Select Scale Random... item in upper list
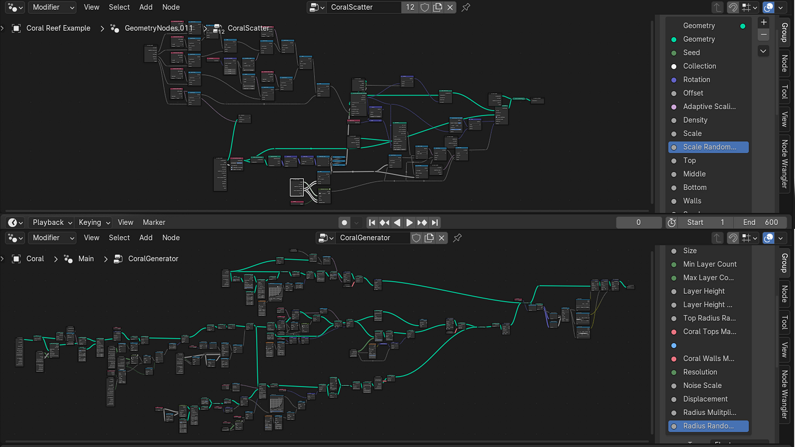Viewport: 795px width, 447px height. point(709,147)
